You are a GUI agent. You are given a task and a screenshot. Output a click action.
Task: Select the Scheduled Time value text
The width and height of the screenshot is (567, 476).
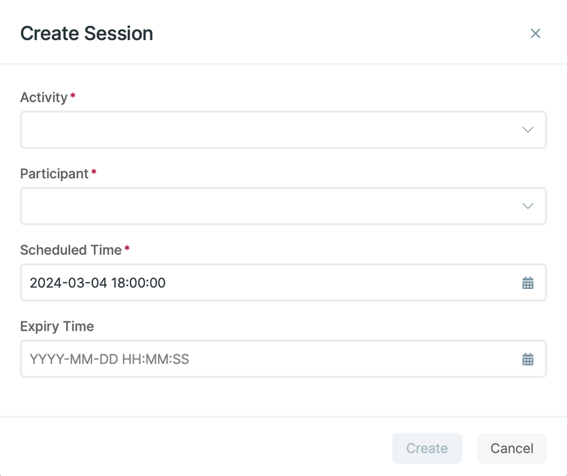(x=97, y=282)
